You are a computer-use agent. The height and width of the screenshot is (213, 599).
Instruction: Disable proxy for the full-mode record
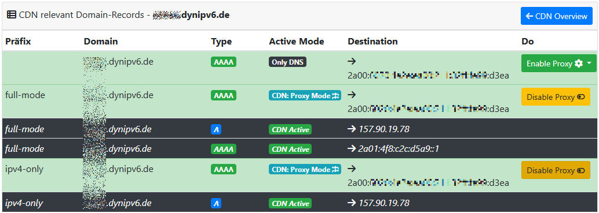tap(556, 97)
